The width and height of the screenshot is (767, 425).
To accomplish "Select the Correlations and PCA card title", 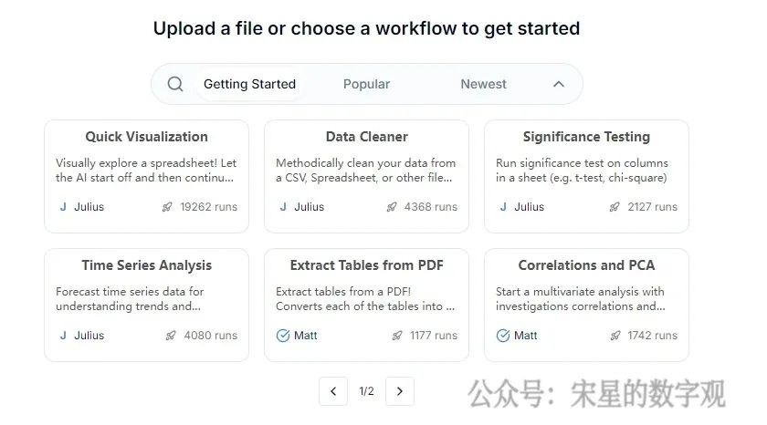I will click(586, 265).
